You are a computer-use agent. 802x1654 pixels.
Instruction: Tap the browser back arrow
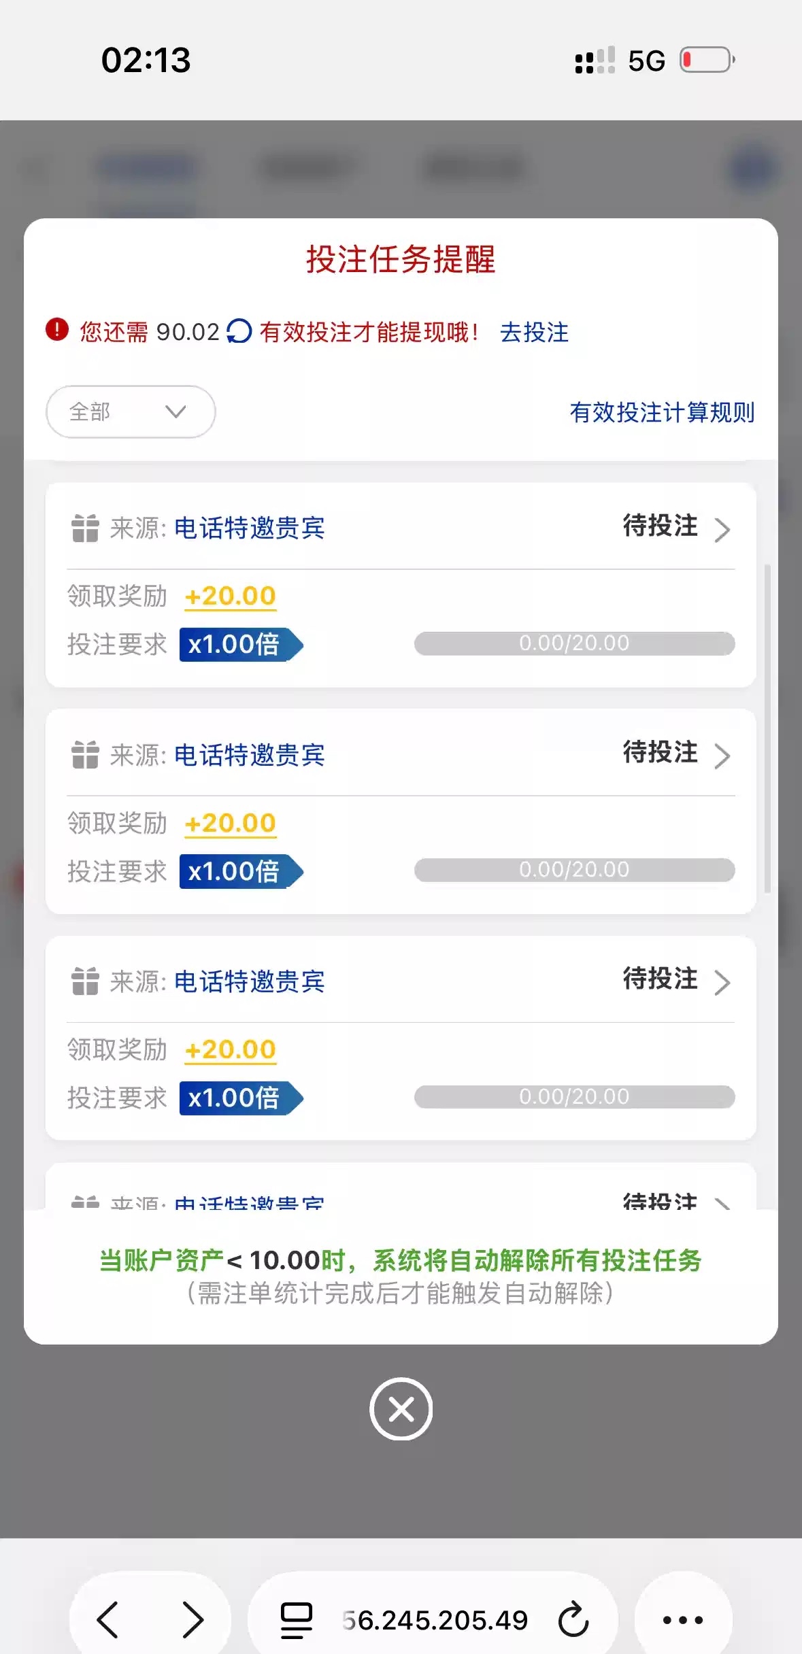pyautogui.click(x=108, y=1619)
